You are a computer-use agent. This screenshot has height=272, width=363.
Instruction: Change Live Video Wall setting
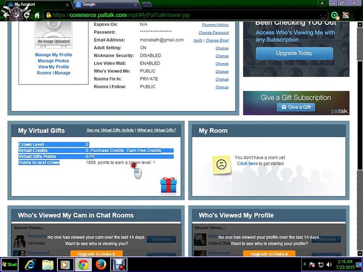tap(222, 63)
